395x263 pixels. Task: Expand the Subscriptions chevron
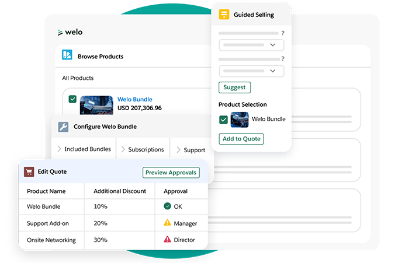pyautogui.click(x=123, y=149)
